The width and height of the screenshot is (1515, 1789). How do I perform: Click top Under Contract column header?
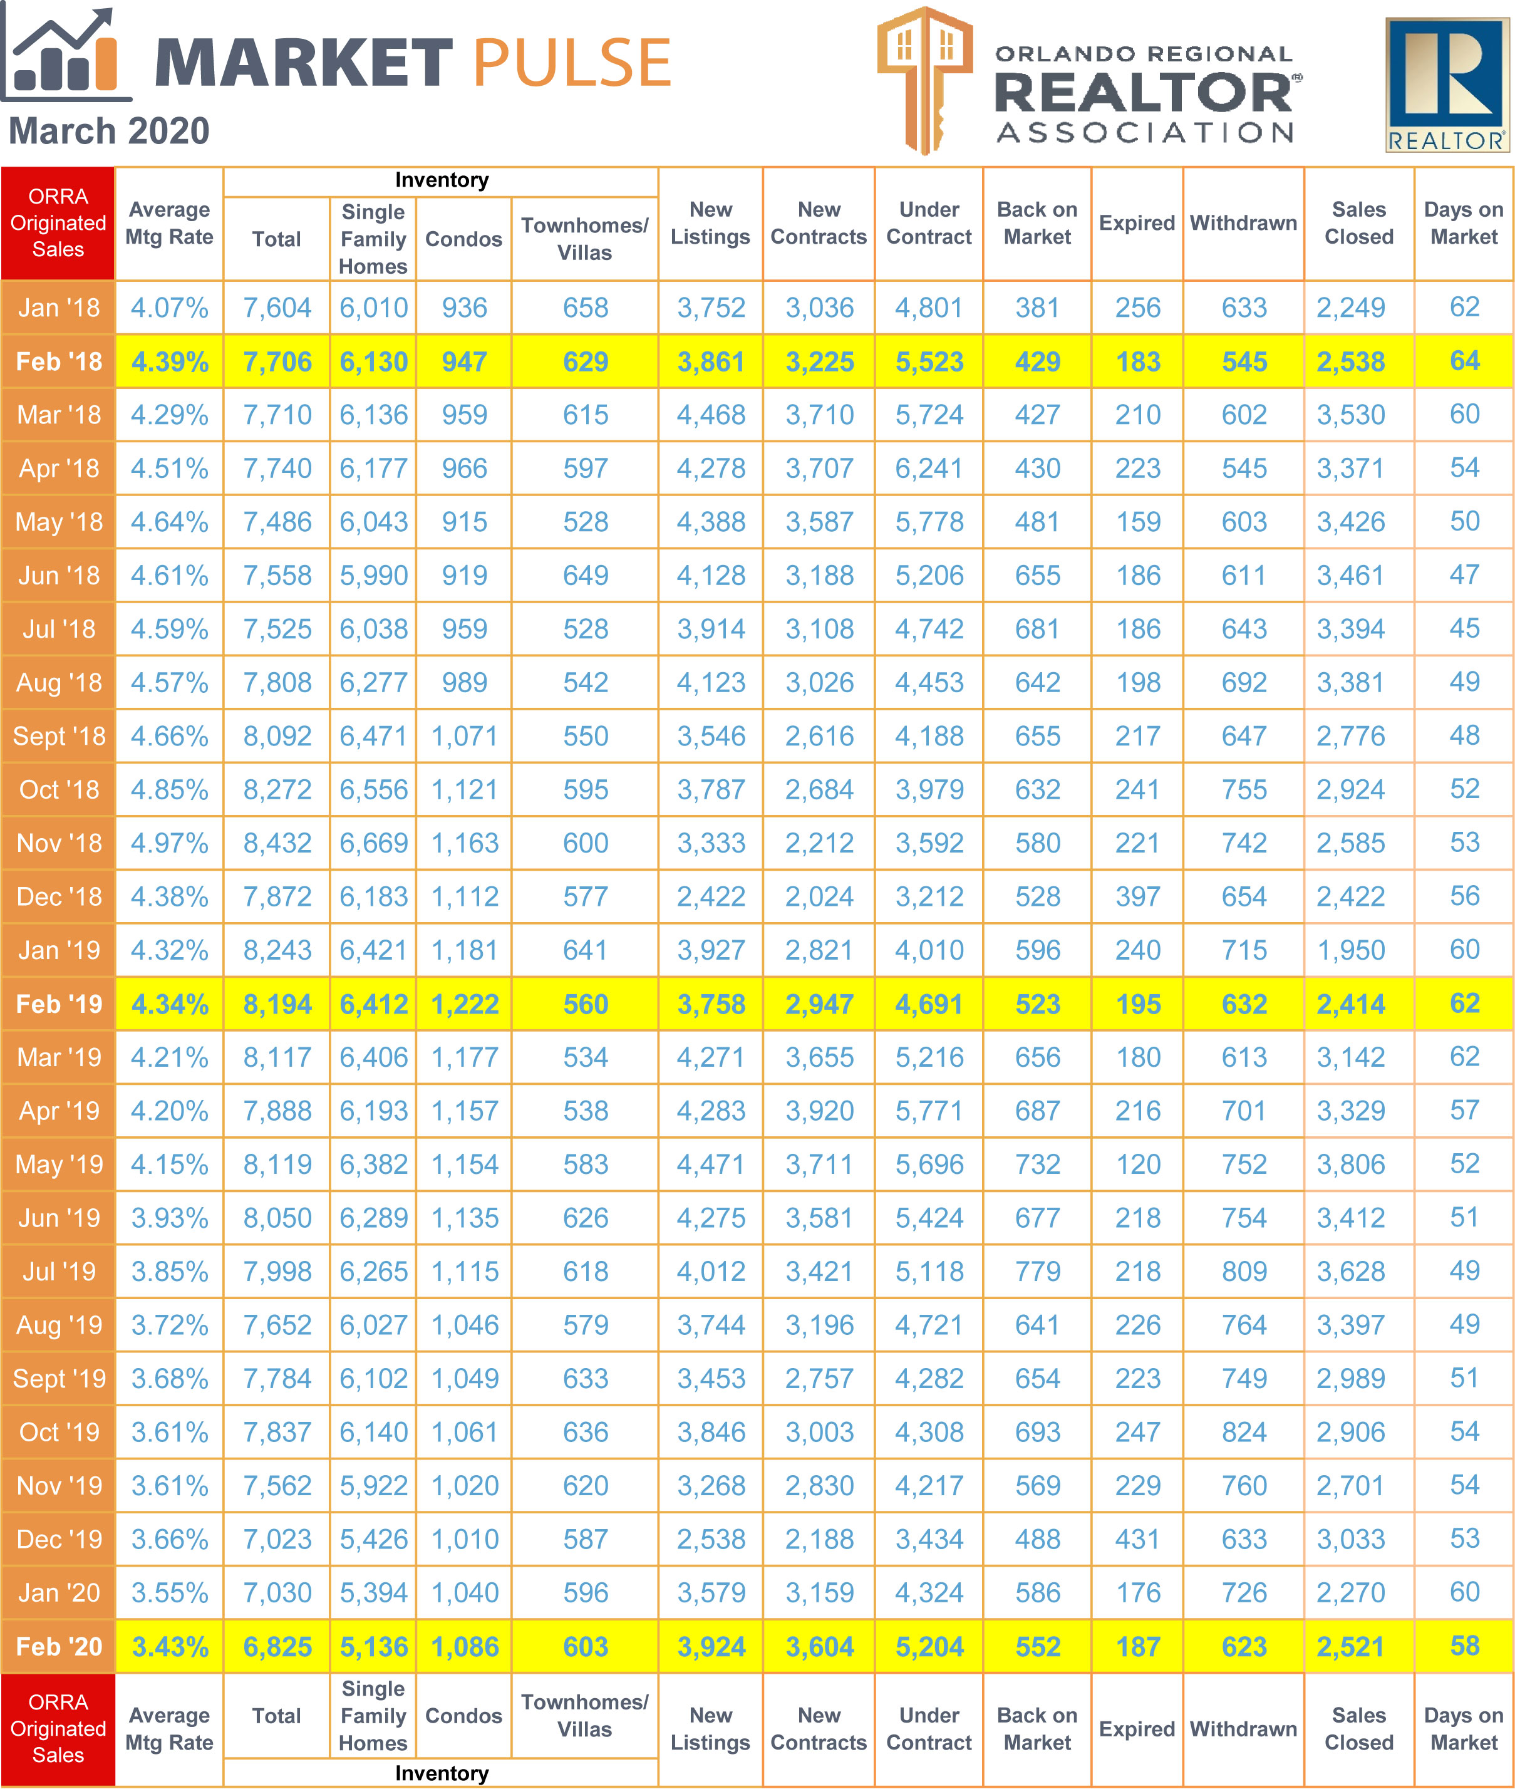[x=929, y=223]
